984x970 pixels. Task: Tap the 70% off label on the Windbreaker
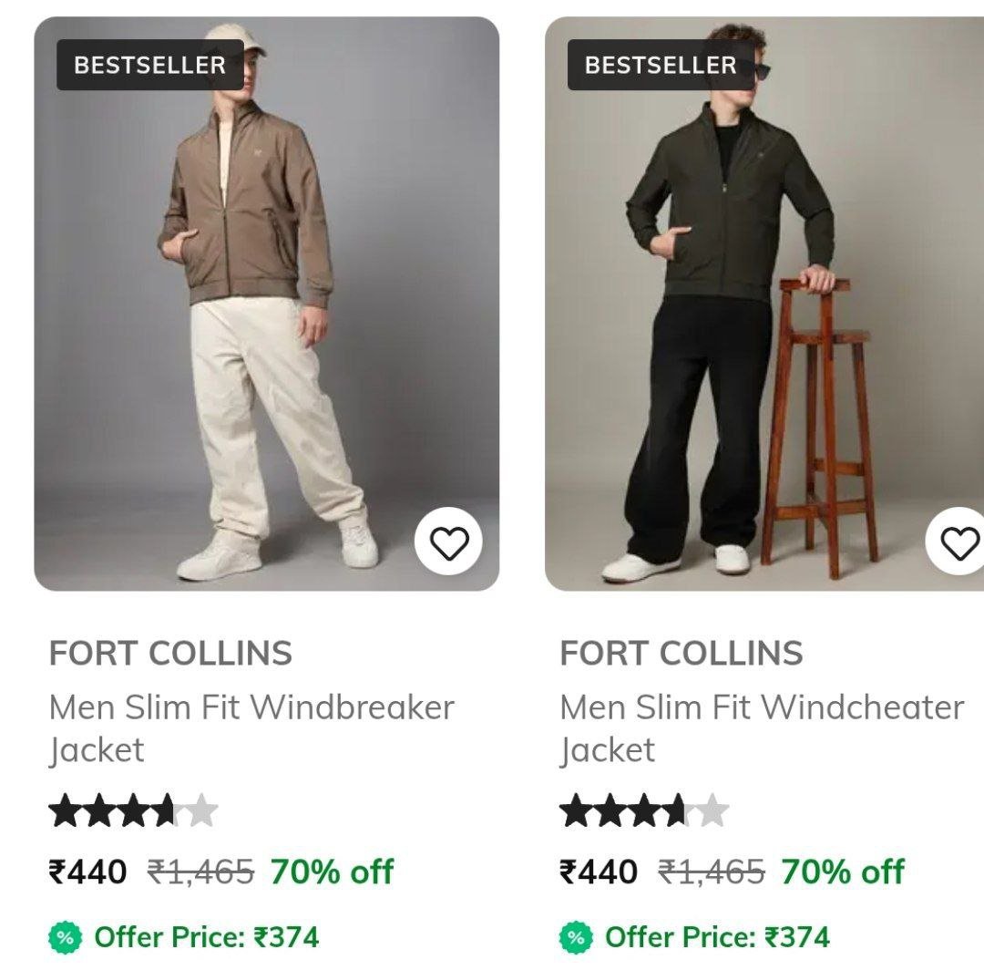pyautogui.click(x=332, y=872)
